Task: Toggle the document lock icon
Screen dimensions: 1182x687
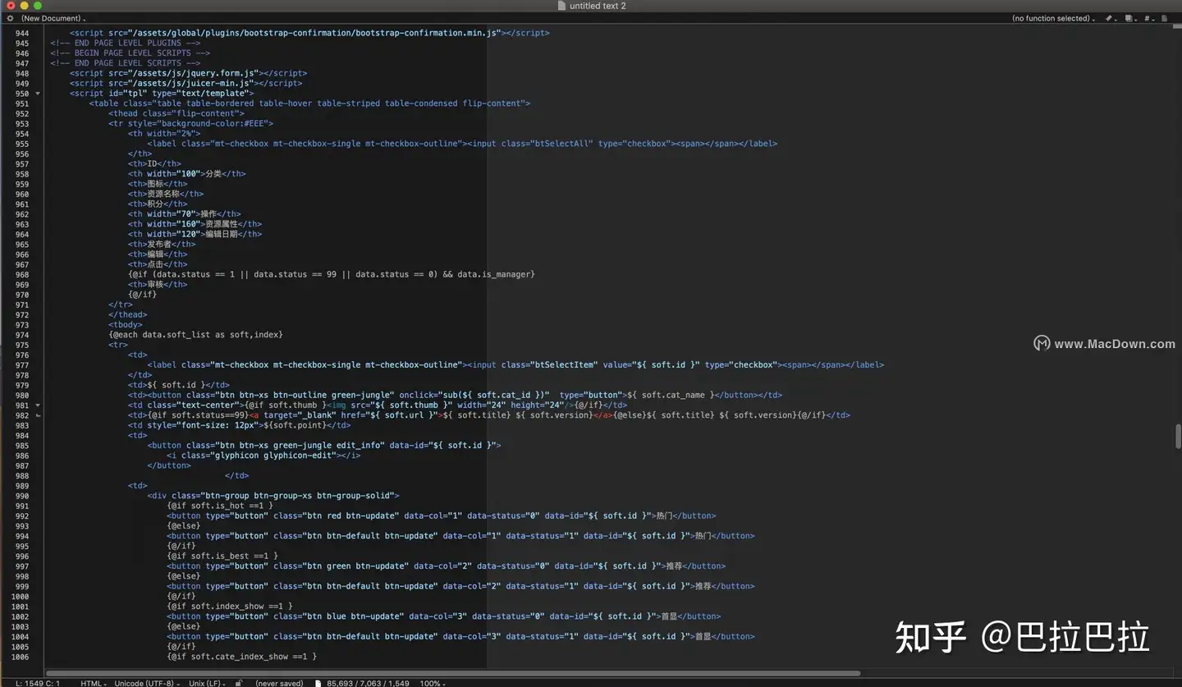Action: tap(239, 683)
